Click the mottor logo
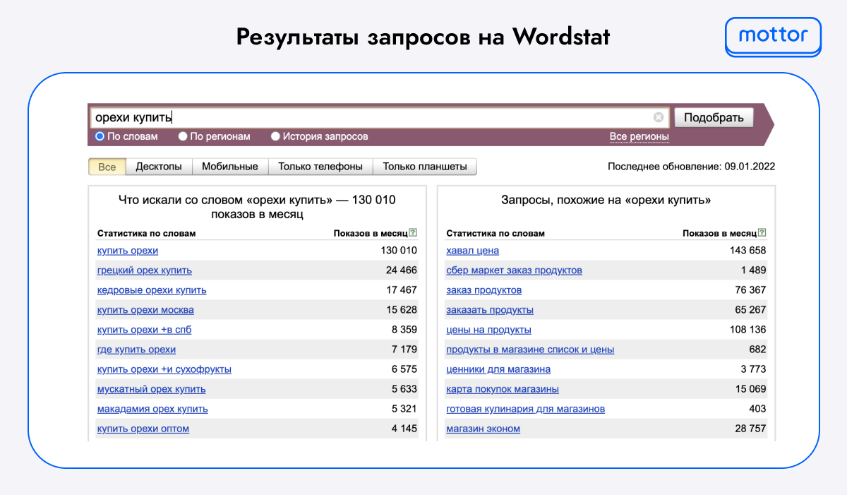The width and height of the screenshot is (847, 495). pyautogui.click(x=773, y=35)
